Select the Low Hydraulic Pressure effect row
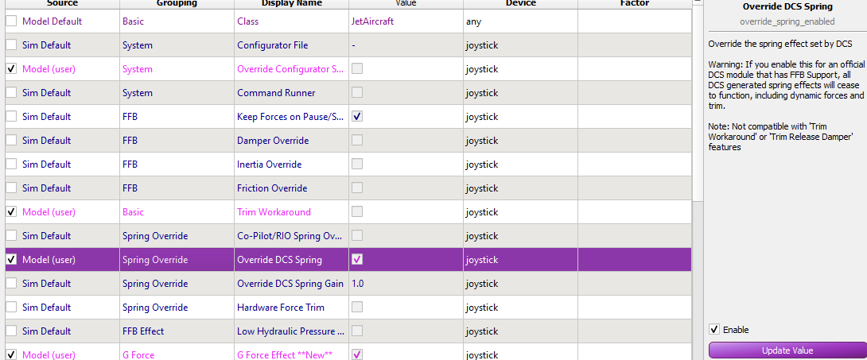 point(348,331)
